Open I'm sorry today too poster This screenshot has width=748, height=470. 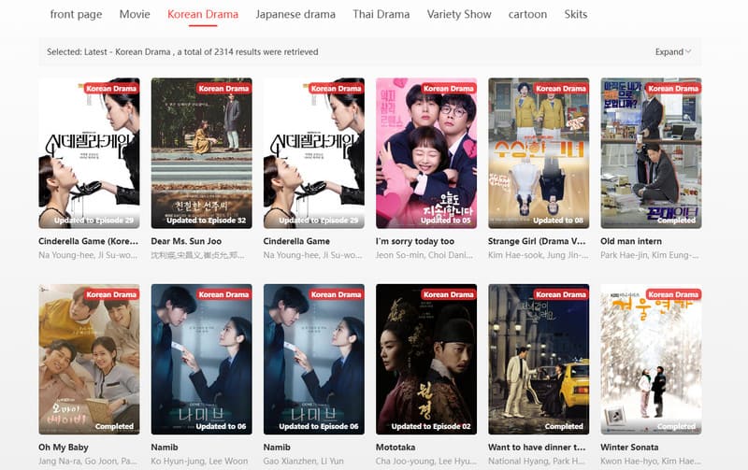pos(426,153)
